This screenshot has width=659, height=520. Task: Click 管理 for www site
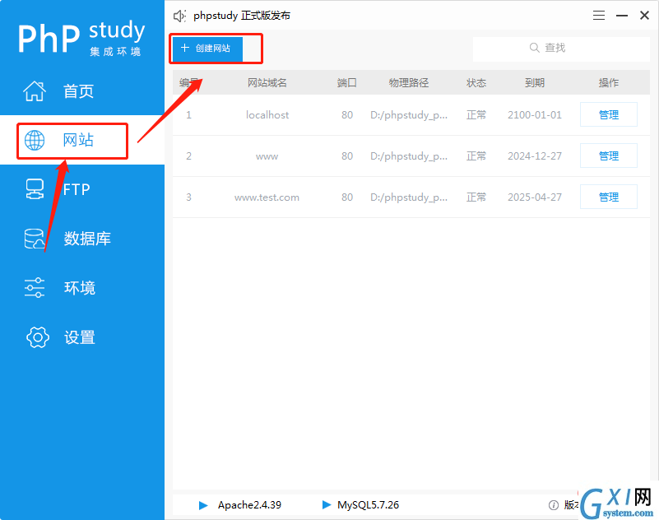pos(609,156)
